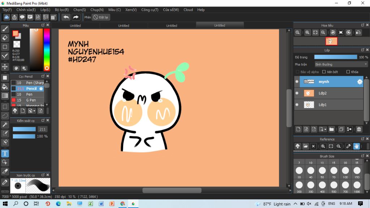Screen dimensions: 370x208
Task: Select the Move tool
Action: pyautogui.click(x=5, y=67)
